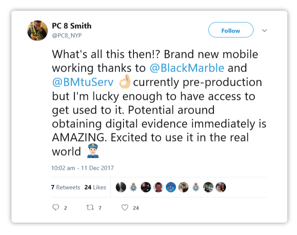Open the third liker avatar
297x235 pixels.
pos(146,187)
